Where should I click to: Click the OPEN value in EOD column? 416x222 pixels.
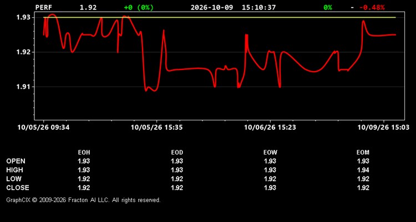(177, 161)
